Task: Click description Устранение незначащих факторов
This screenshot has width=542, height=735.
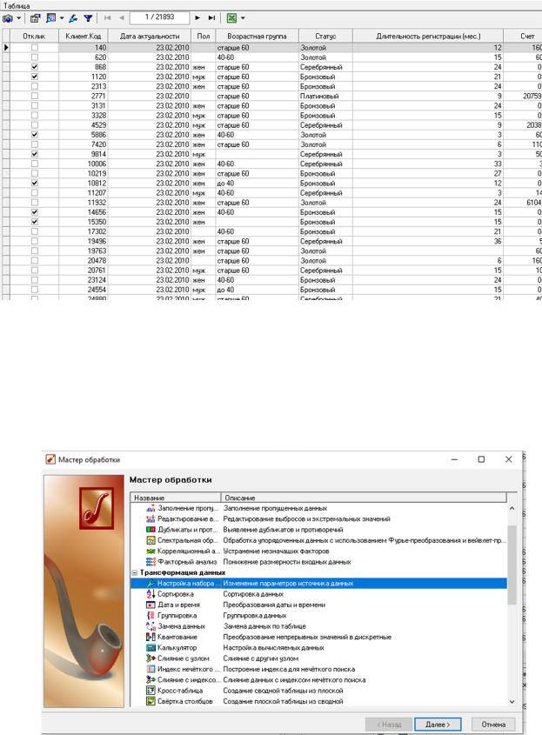Action: pyautogui.click(x=276, y=551)
